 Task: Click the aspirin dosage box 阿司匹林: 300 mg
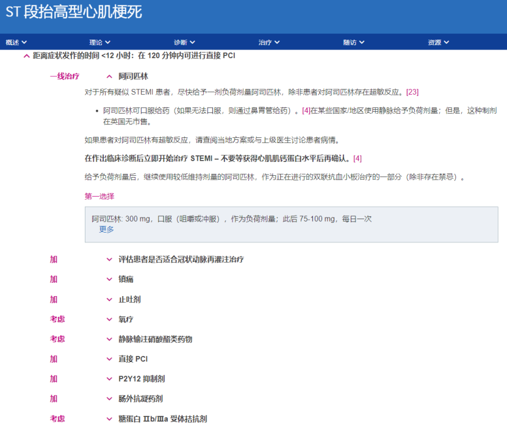[292, 225]
